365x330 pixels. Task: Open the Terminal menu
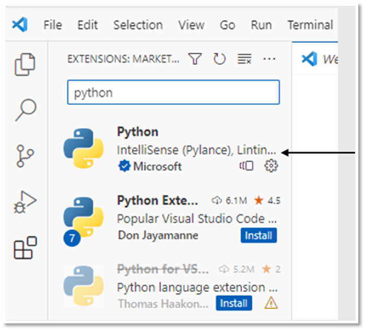[310, 25]
